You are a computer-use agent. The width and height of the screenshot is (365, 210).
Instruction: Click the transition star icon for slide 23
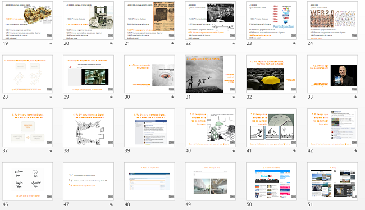click(294, 43)
